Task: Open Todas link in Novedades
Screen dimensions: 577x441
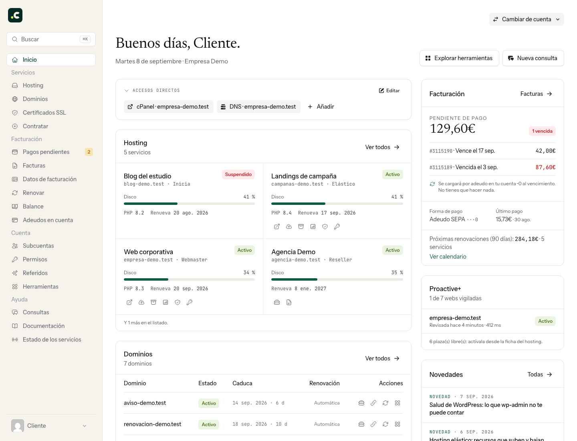Action: [540, 374]
